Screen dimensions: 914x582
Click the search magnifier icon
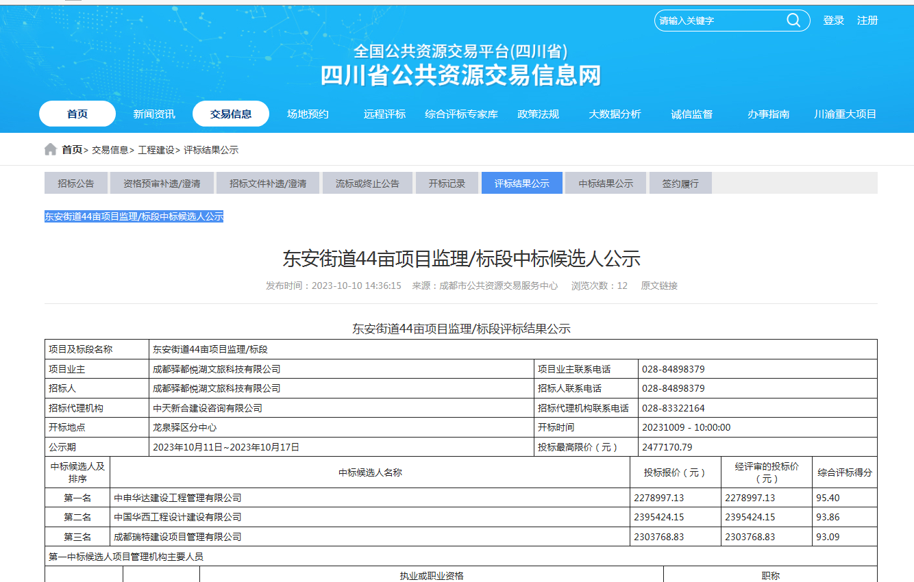[x=793, y=21]
